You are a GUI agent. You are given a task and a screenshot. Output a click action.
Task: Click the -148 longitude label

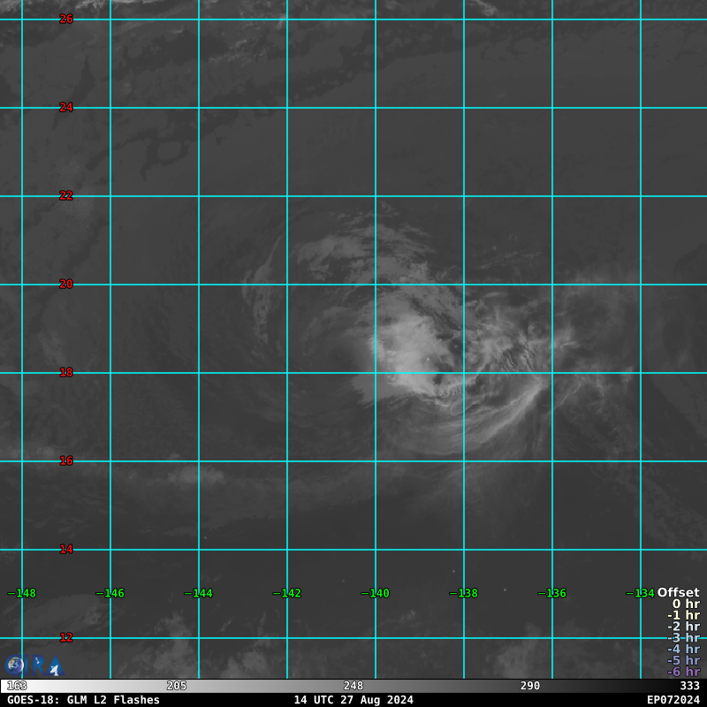pyautogui.click(x=24, y=594)
